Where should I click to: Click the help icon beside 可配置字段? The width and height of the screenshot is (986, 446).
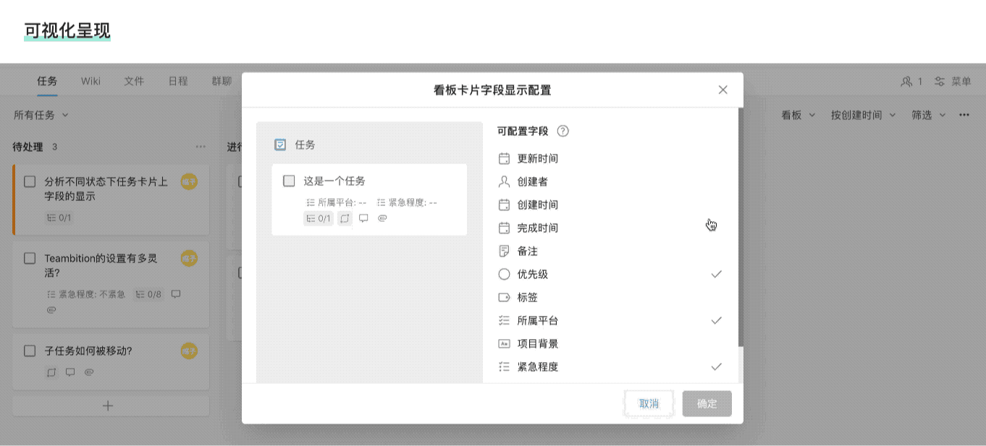(x=562, y=132)
